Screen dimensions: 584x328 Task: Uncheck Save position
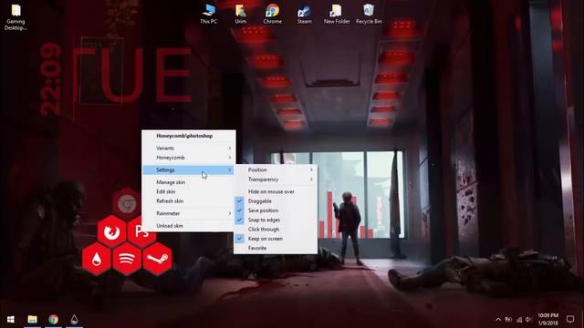(276, 210)
